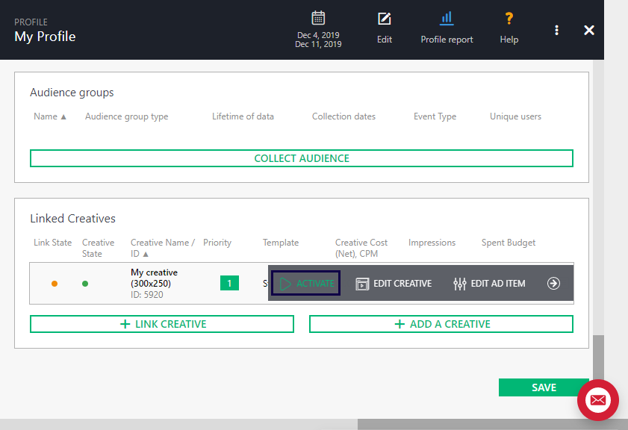Click the arrow circle icon in row
628x430 pixels.
(x=553, y=284)
